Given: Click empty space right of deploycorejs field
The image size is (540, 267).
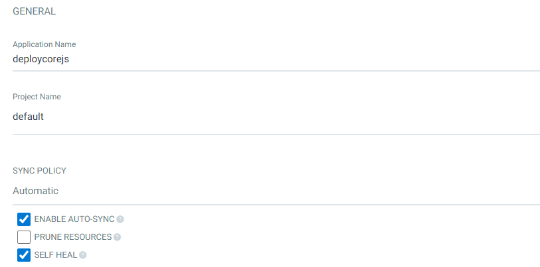Looking at the screenshot, I should click(x=332, y=59).
